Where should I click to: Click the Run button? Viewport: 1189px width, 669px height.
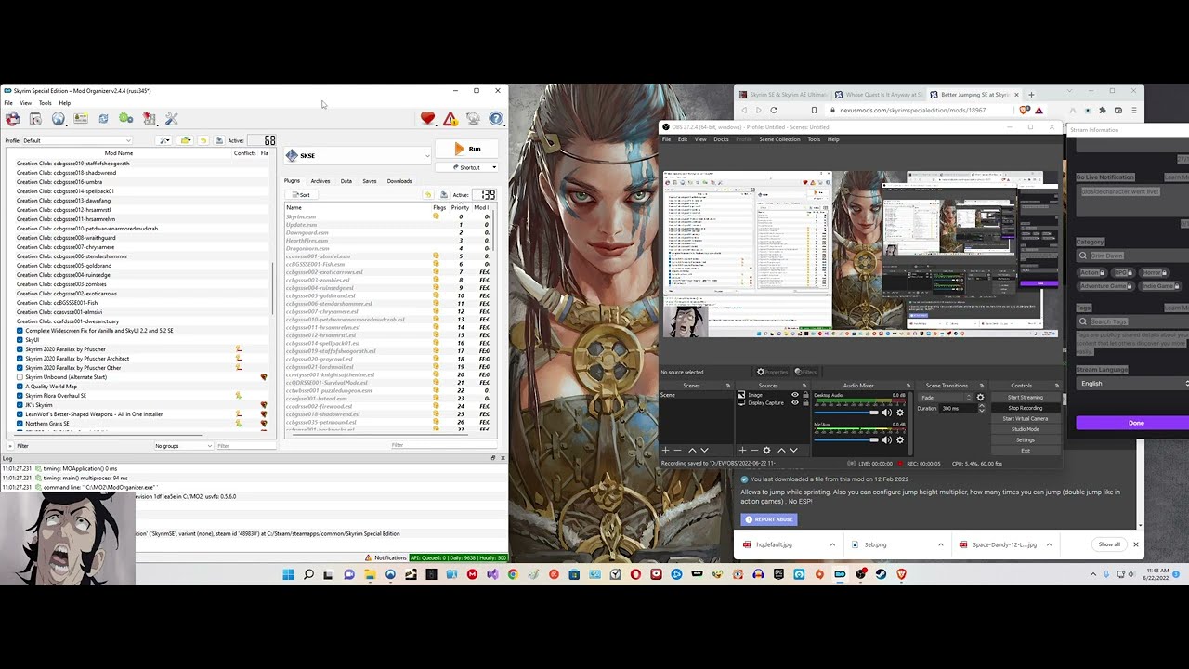pos(467,149)
